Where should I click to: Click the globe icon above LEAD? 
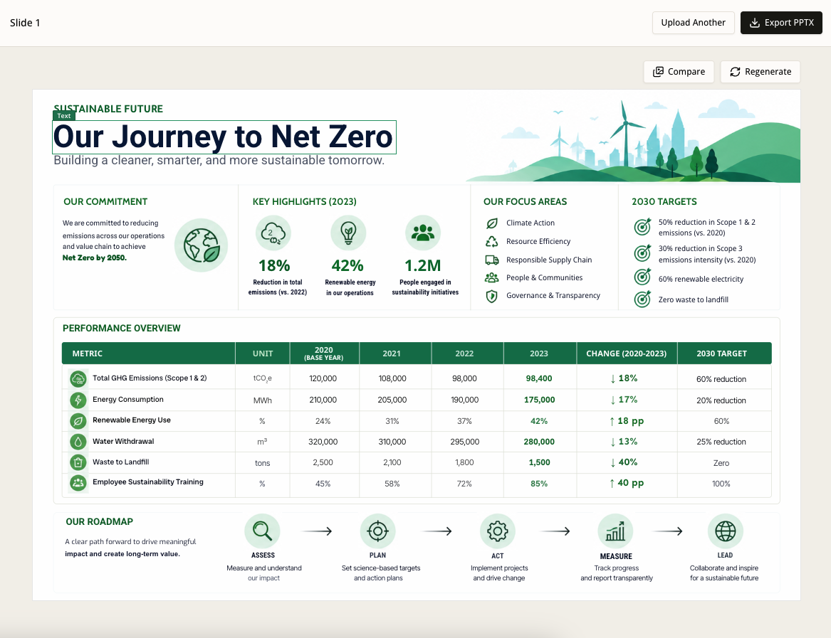[x=726, y=531]
